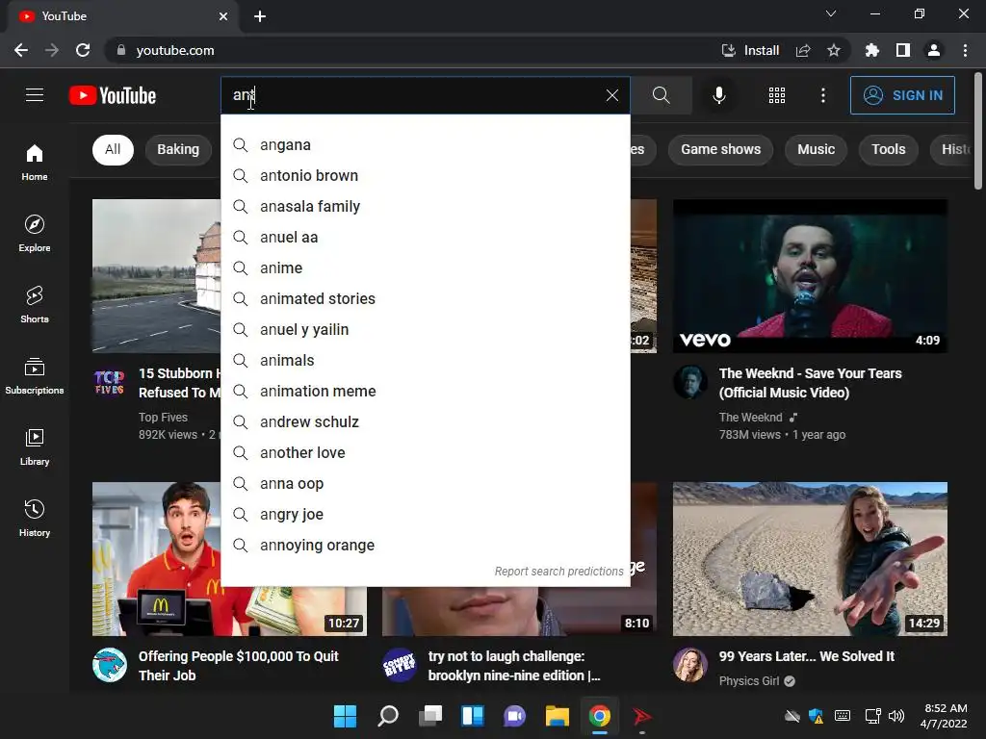
Task: Choose suggestion 'anna oop'
Action: [x=426, y=484]
